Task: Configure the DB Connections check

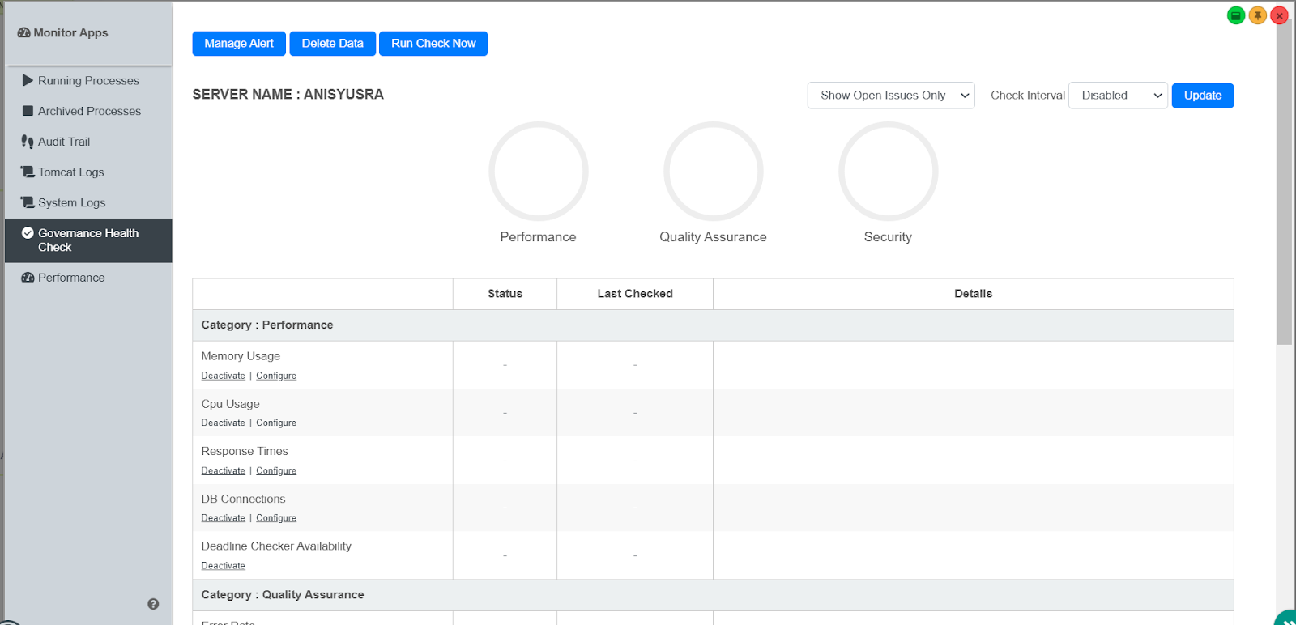Action: pos(276,518)
